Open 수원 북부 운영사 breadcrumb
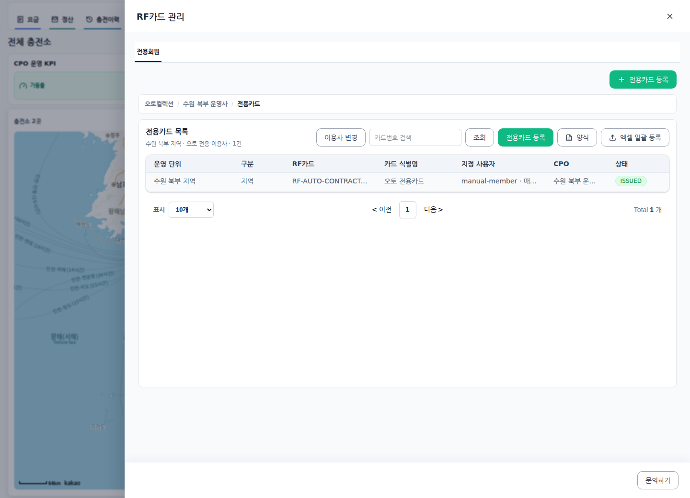Viewport: 690px width, 498px height. coord(205,104)
